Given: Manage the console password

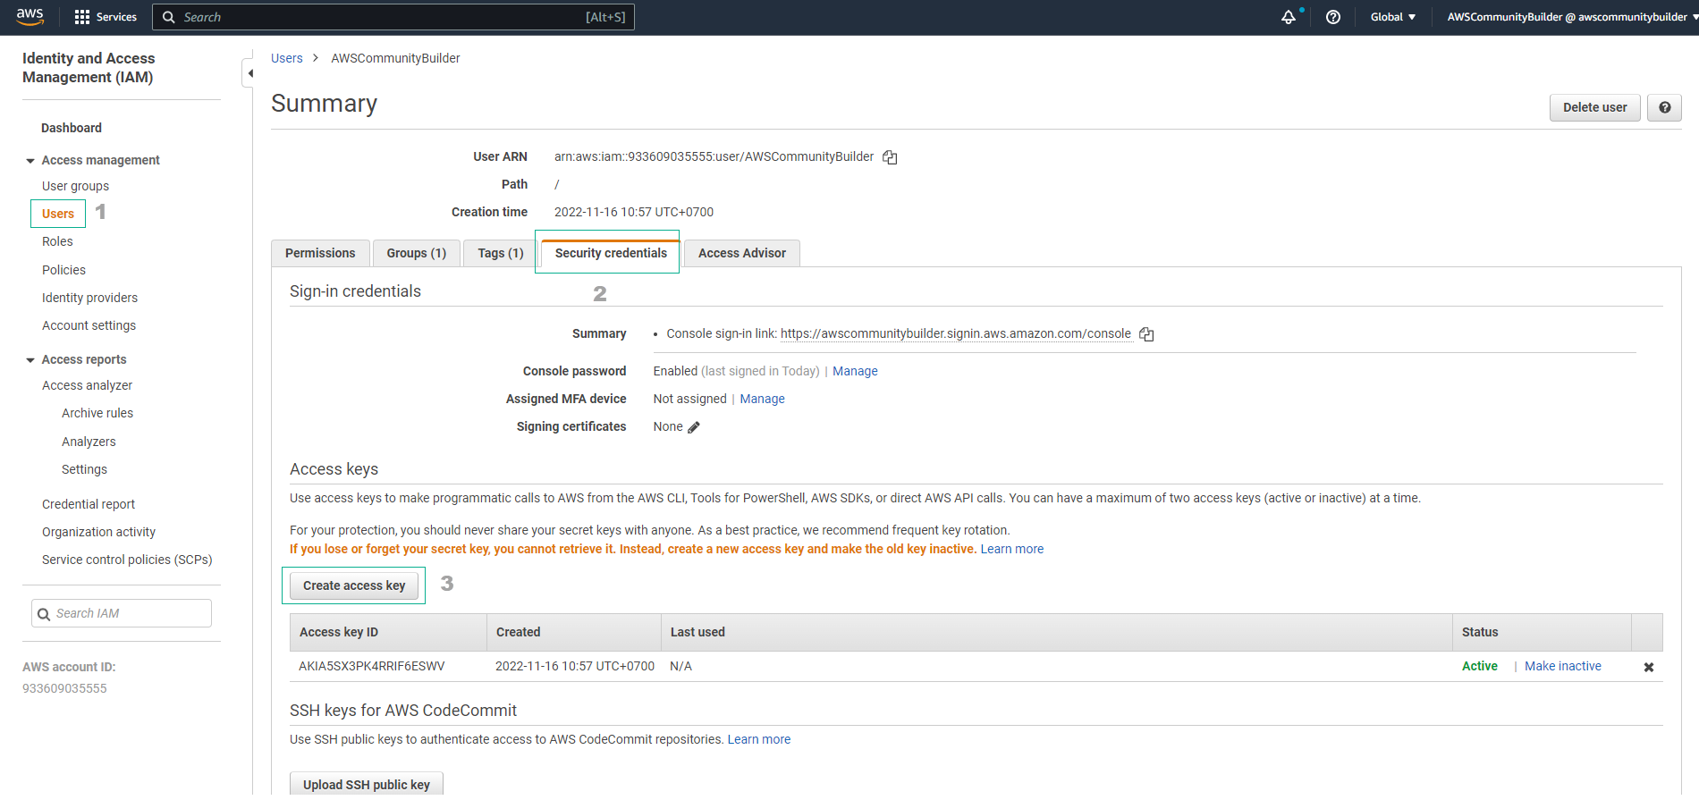Looking at the screenshot, I should 855,371.
